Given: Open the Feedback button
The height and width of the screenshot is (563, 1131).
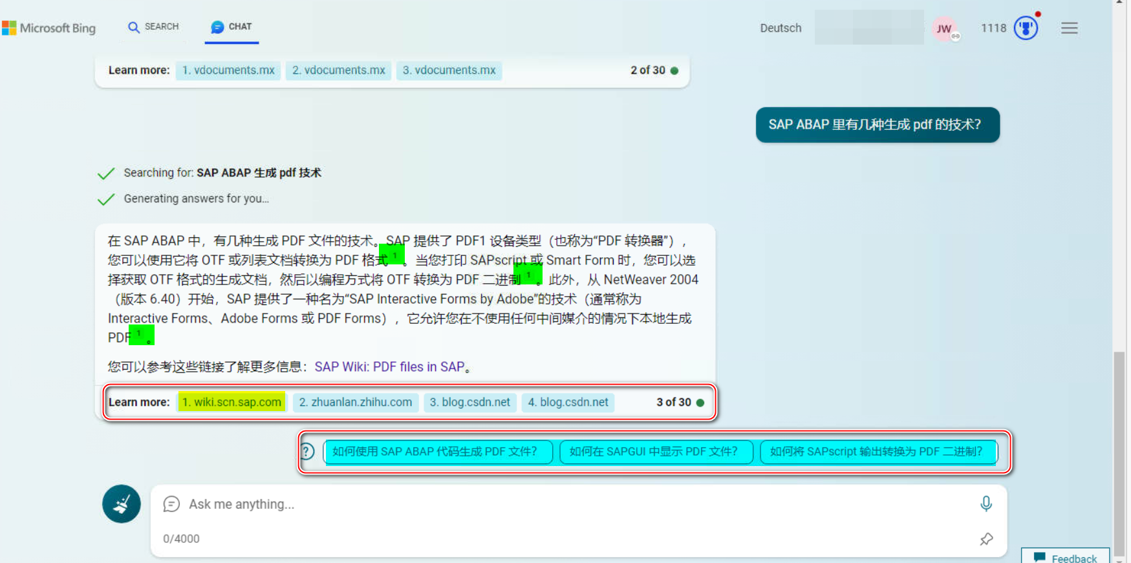Looking at the screenshot, I should click(x=1066, y=558).
